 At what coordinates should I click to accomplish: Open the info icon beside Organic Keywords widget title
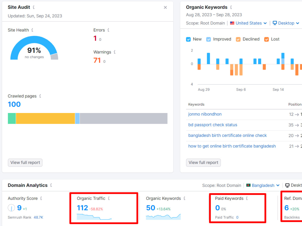pyautogui.click(x=231, y=7)
